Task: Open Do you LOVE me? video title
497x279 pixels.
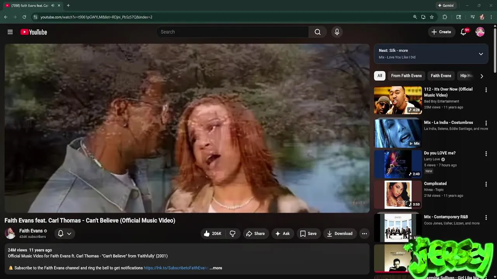Action: coord(440,153)
